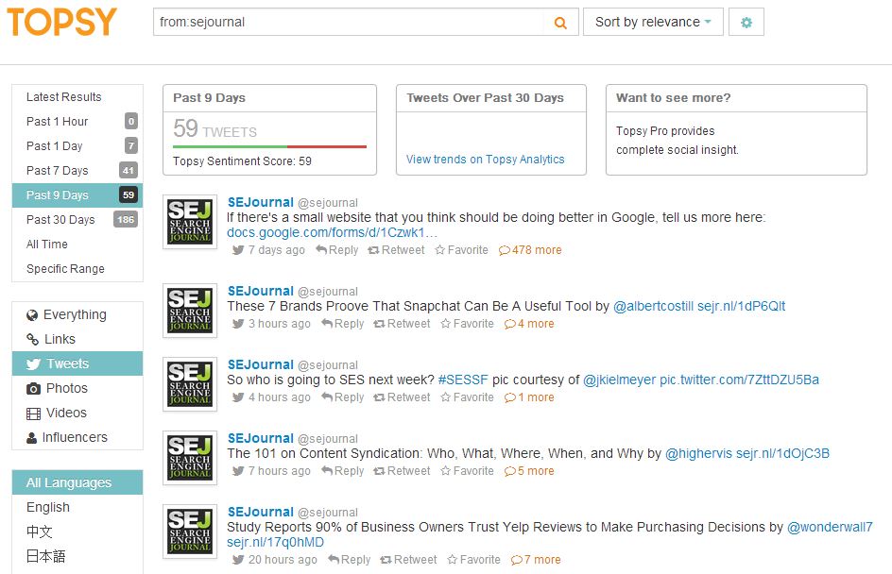Image resolution: width=892 pixels, height=574 pixels.
Task: Click Twitter bird icon beside 3 hours ago
Action: click(238, 324)
